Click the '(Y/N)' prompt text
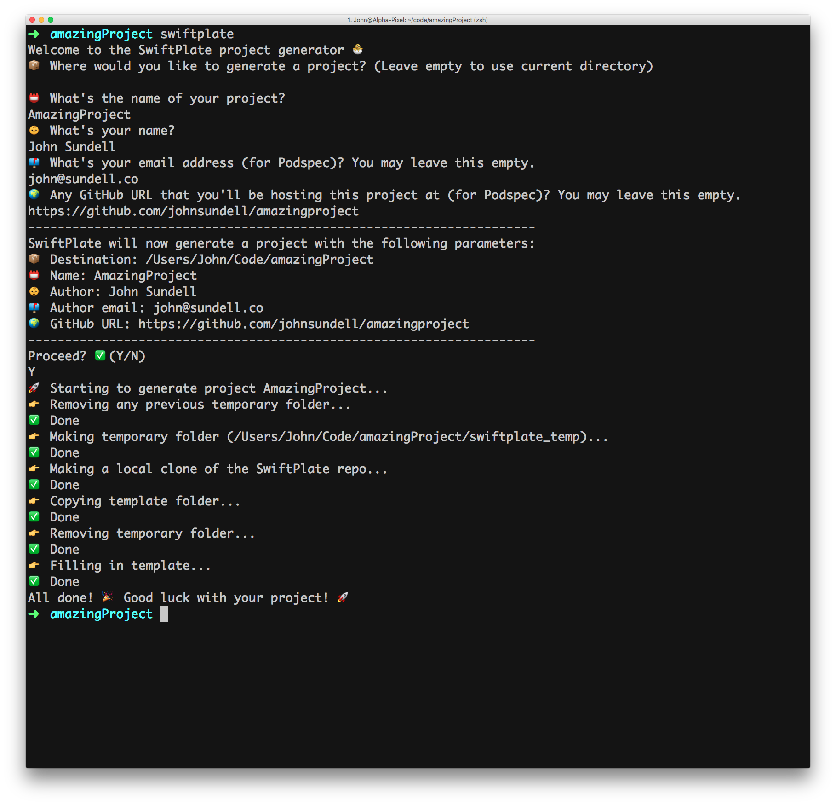 point(127,356)
